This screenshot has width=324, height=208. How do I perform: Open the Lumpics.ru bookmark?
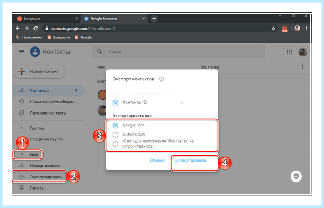(59, 37)
